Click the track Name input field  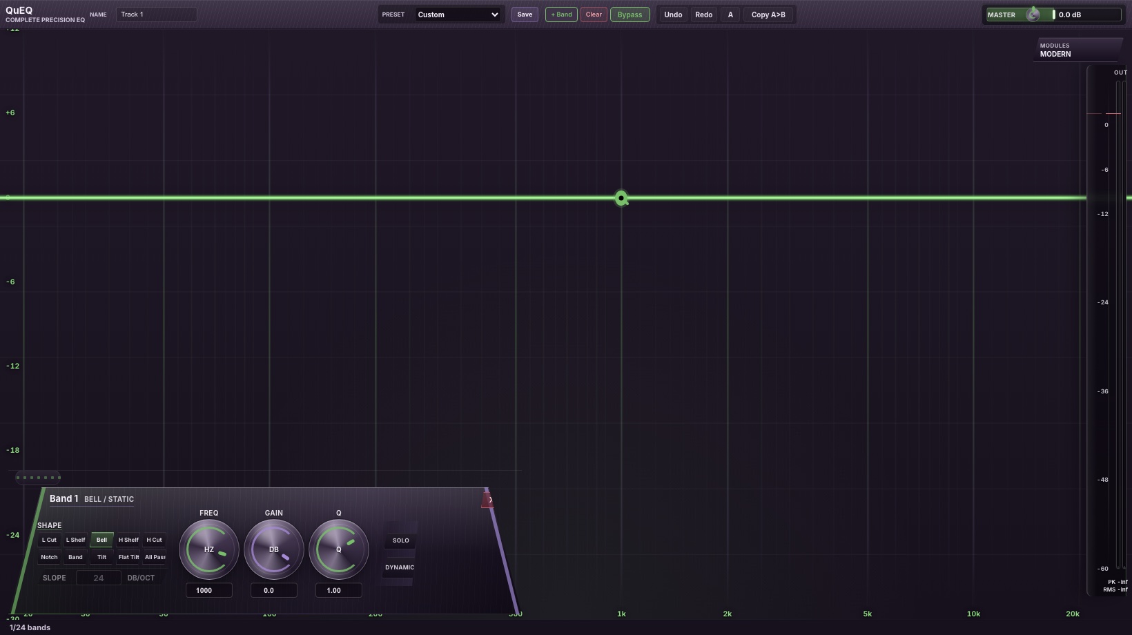156,14
